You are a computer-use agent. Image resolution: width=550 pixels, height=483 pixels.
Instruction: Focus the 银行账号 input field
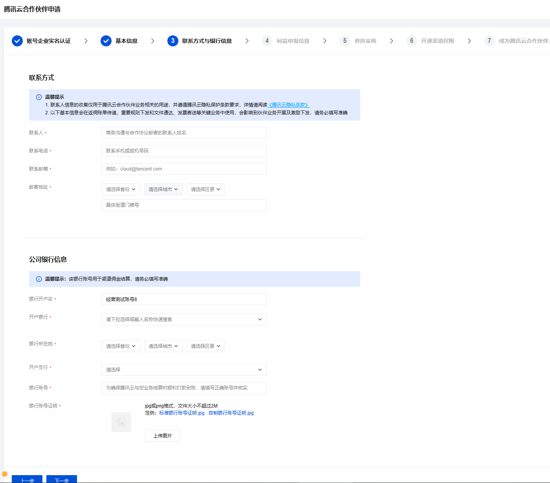tap(184, 388)
